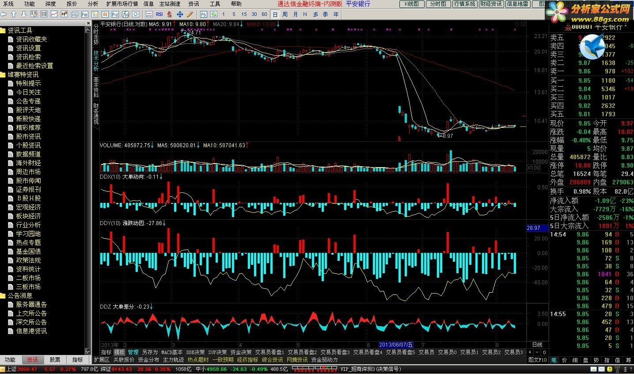Open the intraday line chart icon
The width and height of the screenshot is (634, 374).
54,14
